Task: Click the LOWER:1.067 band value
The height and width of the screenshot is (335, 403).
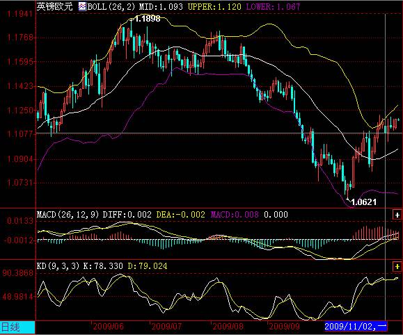Action: coord(273,6)
